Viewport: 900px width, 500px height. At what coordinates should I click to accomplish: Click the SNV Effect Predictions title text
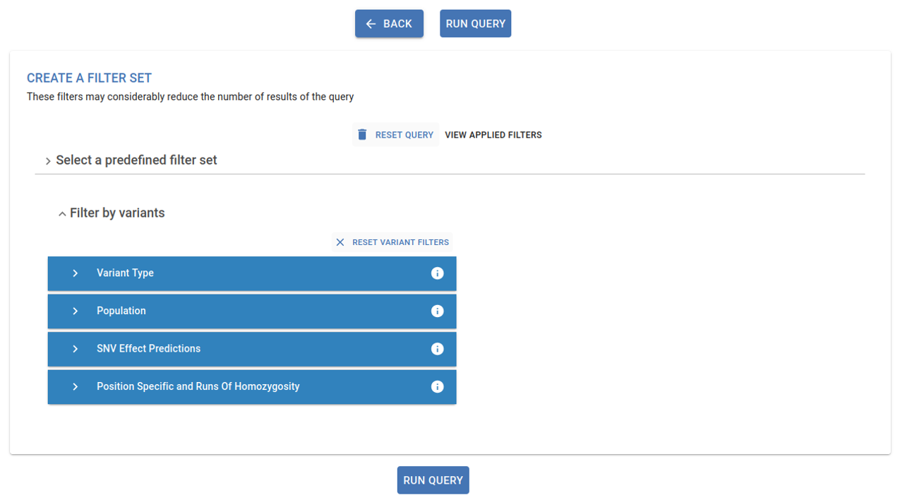[x=148, y=349]
